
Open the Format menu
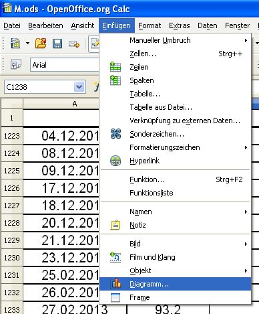click(x=150, y=25)
